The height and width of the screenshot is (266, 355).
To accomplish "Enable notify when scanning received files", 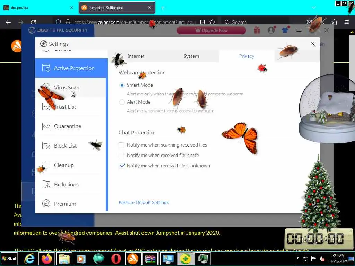I will (121, 145).
